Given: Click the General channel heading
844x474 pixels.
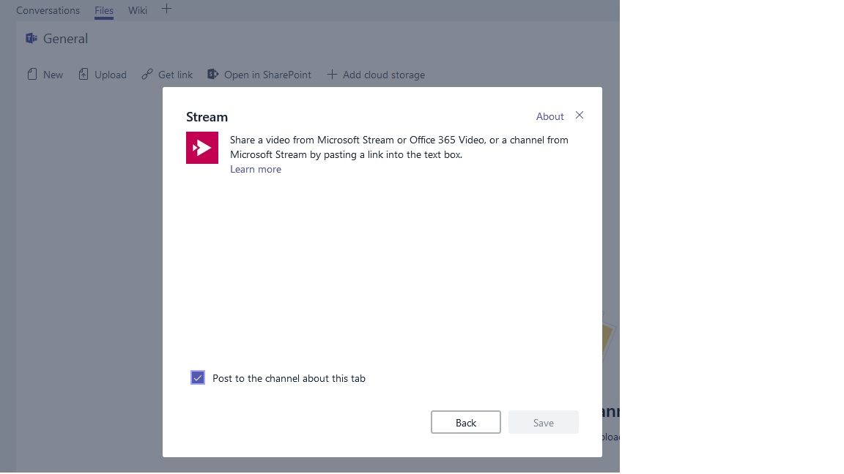Looking at the screenshot, I should pos(66,38).
